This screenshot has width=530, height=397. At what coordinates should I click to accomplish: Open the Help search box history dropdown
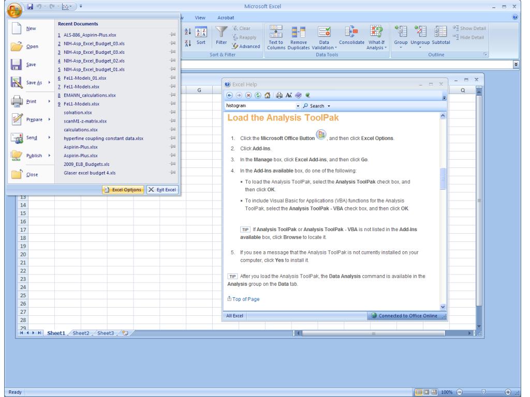pos(298,106)
